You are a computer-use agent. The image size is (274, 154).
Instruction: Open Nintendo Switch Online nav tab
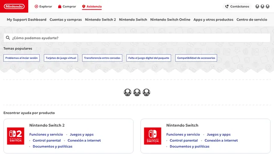pos(170,20)
